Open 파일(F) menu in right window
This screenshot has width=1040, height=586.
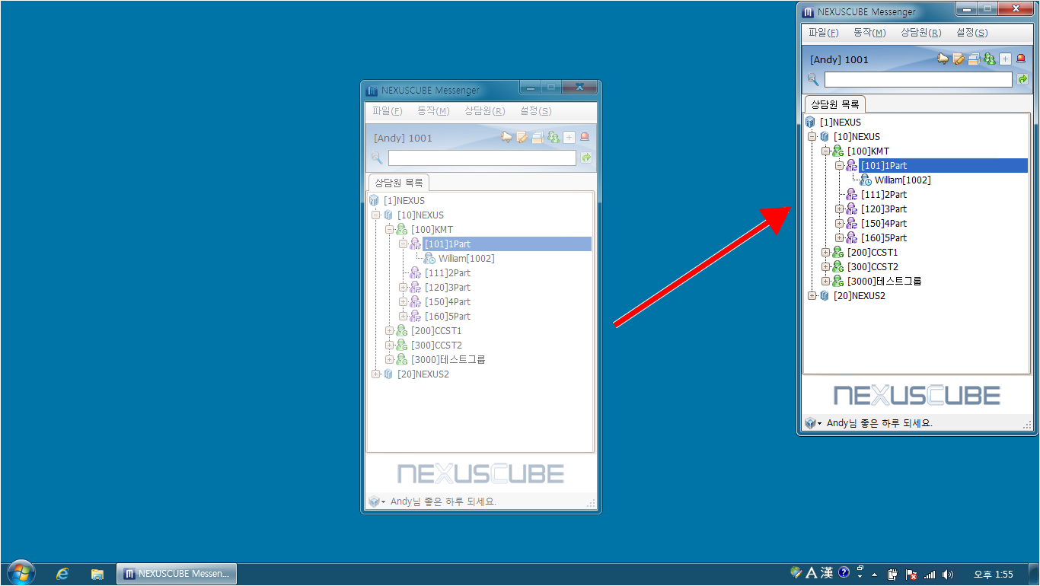tap(824, 33)
